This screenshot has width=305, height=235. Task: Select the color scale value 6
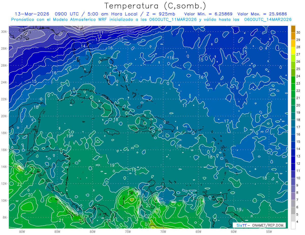pos(298,207)
